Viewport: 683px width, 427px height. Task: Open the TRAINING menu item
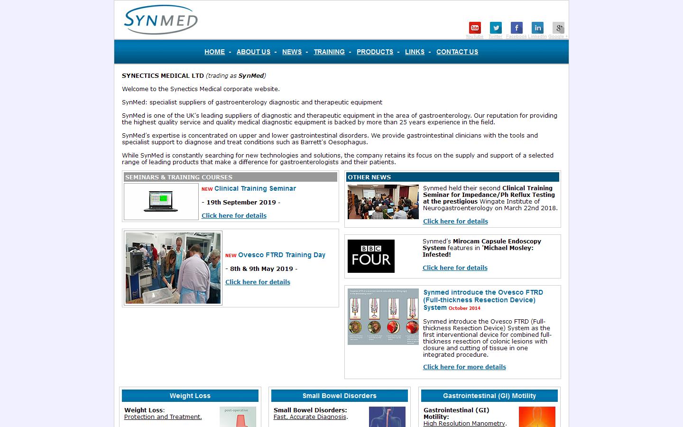click(329, 52)
